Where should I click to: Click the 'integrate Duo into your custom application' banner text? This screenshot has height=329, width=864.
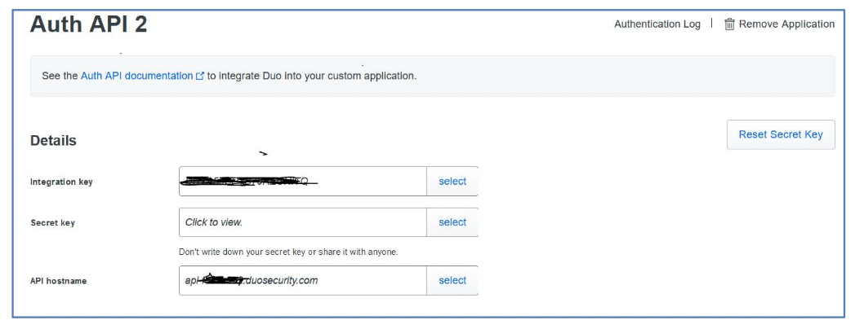click(311, 76)
